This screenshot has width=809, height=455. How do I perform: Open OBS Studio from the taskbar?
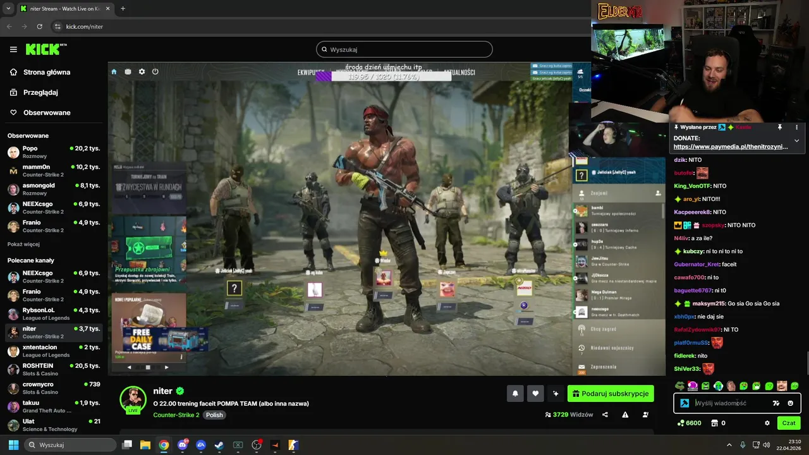coord(257,445)
